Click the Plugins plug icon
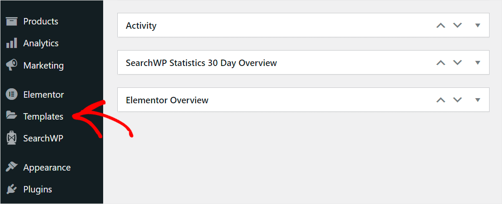The height and width of the screenshot is (204, 502). point(12,189)
